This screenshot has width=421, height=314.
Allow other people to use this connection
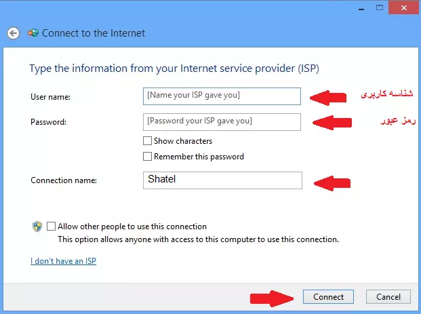click(52, 227)
